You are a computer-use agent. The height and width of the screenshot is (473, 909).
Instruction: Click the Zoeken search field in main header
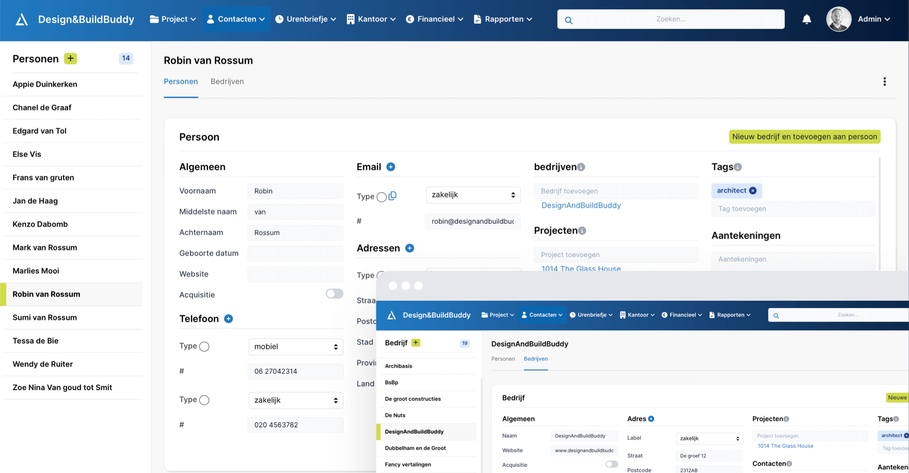[x=671, y=19]
